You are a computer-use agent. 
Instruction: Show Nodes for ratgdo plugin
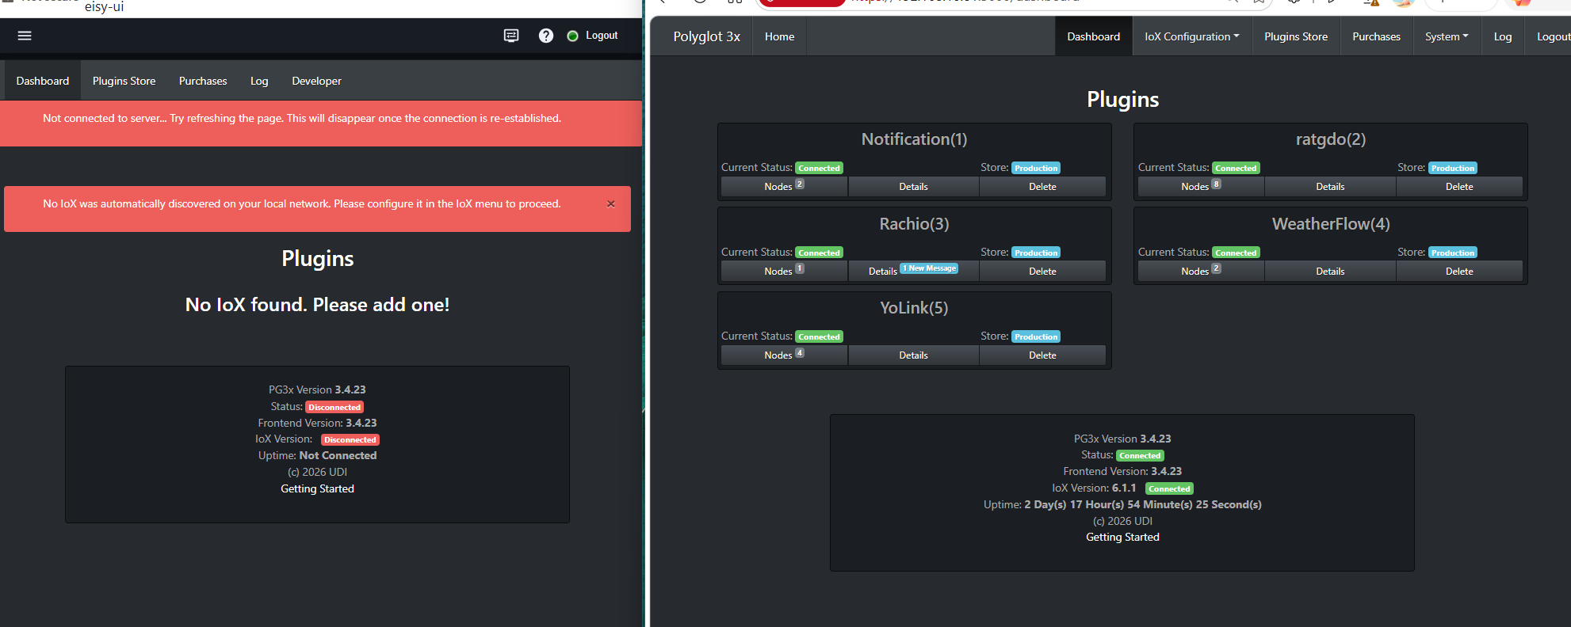(x=1201, y=186)
